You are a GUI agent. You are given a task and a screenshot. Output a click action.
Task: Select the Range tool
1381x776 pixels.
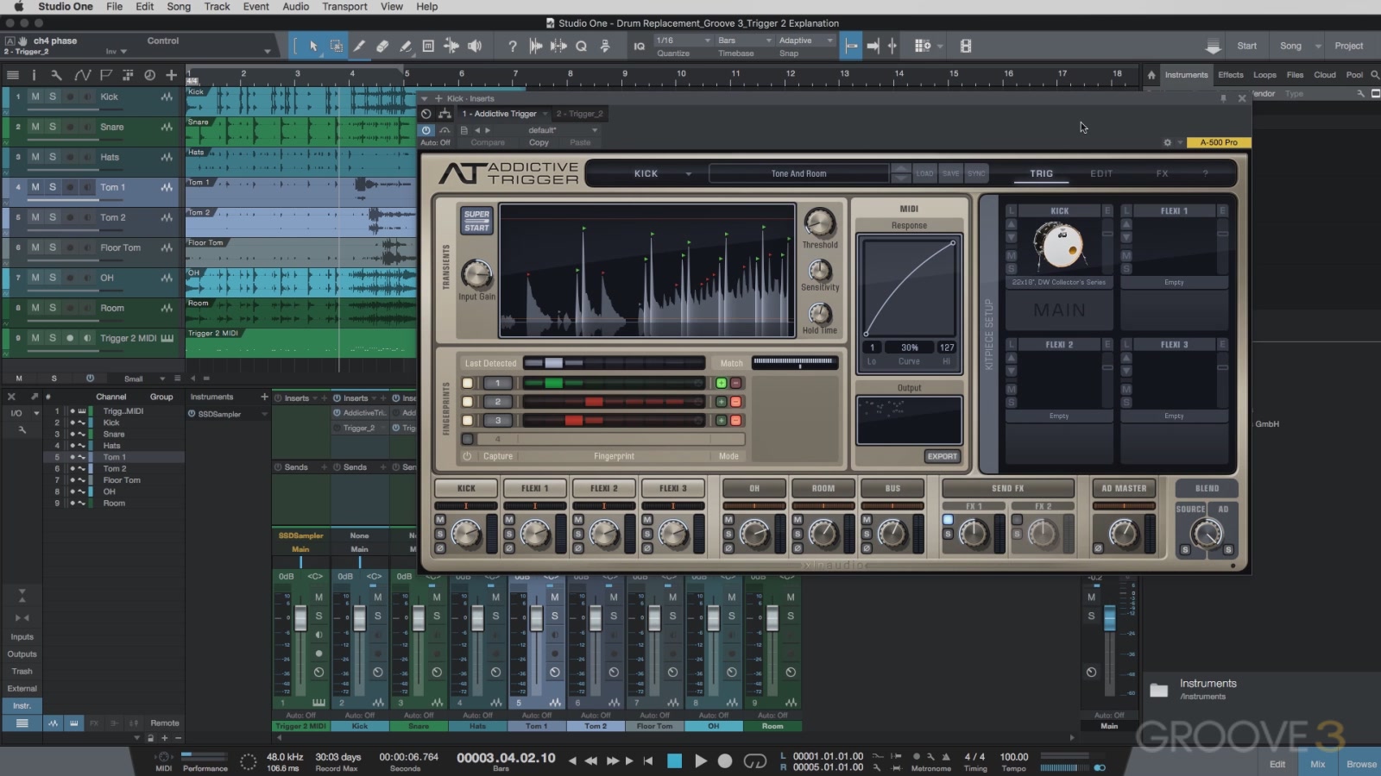336,46
